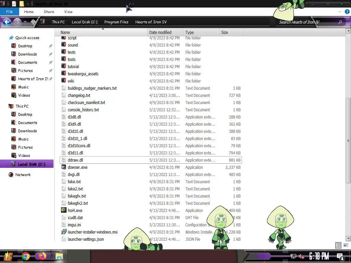Open Help via the question mark icon
The height and width of the screenshot is (263, 351).
click(x=347, y=12)
